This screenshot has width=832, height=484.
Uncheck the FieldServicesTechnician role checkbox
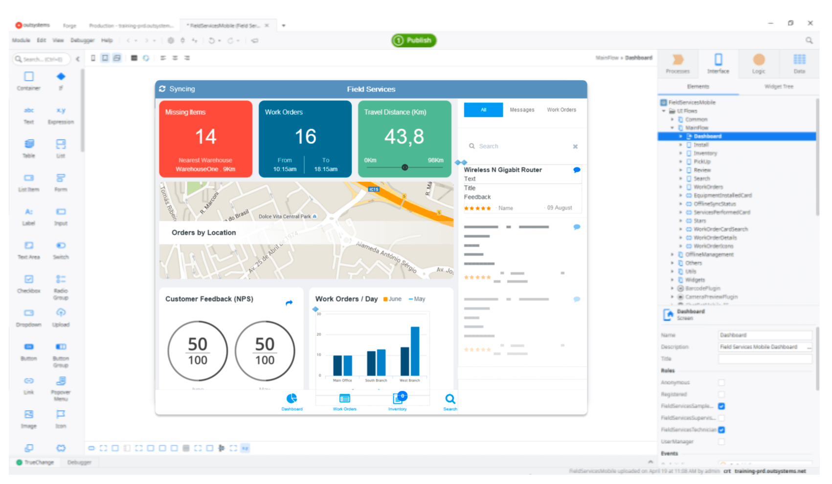click(x=721, y=430)
